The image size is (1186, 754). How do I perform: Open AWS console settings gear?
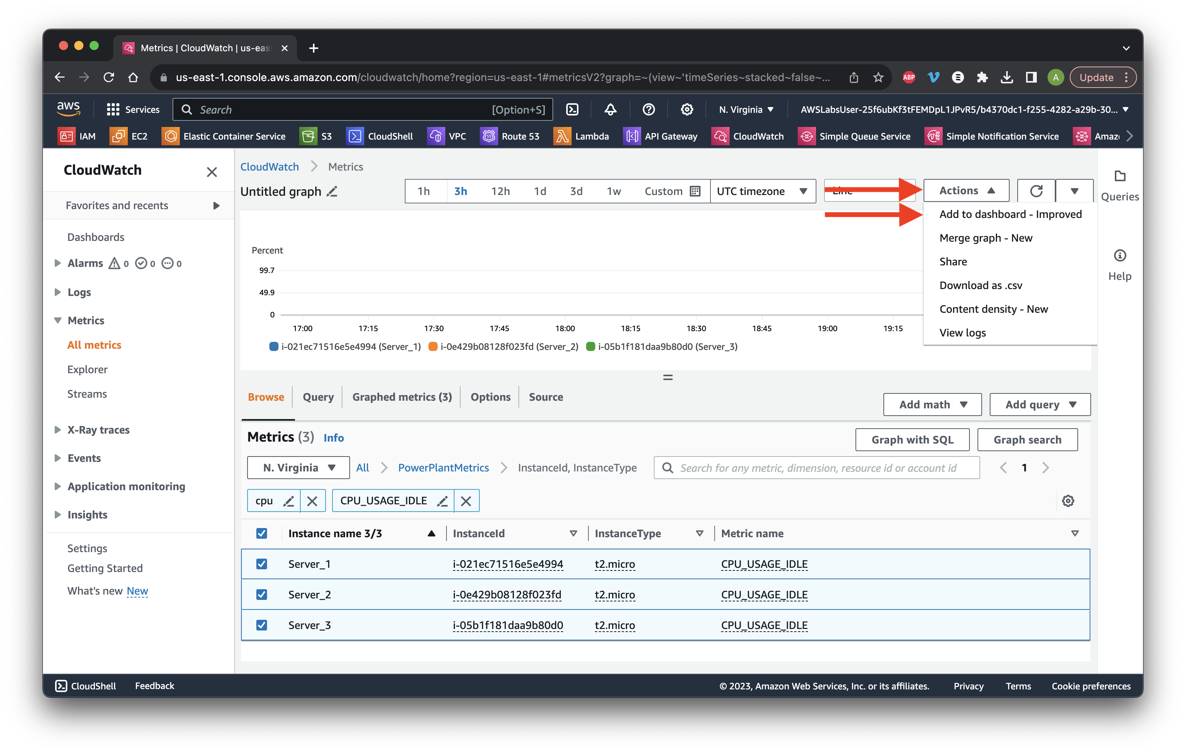(x=687, y=109)
